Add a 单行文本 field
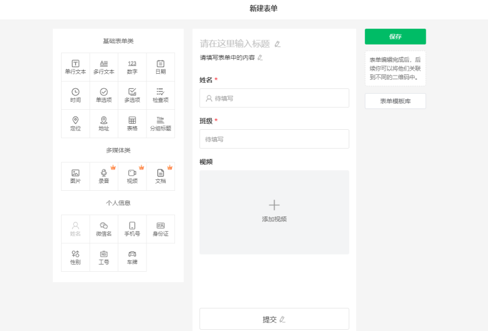 coord(75,67)
